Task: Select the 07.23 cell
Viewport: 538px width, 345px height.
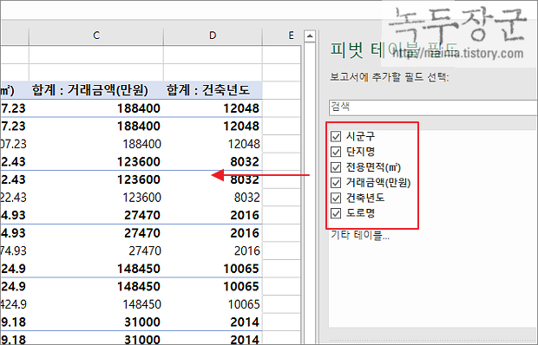Action: click(x=15, y=144)
